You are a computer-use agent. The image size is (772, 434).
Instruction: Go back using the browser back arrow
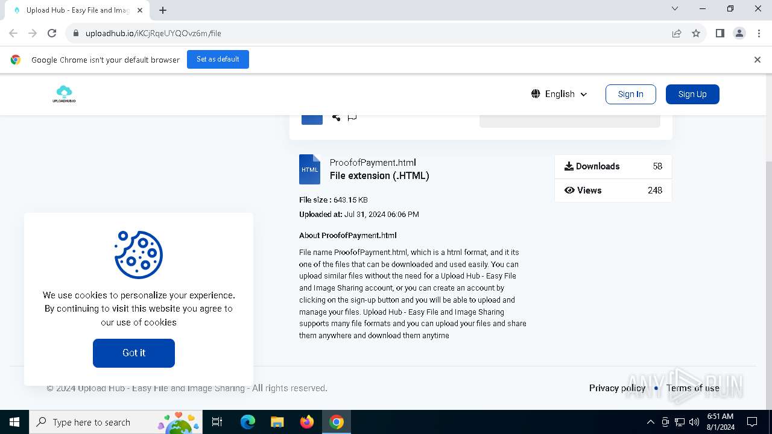[13, 33]
